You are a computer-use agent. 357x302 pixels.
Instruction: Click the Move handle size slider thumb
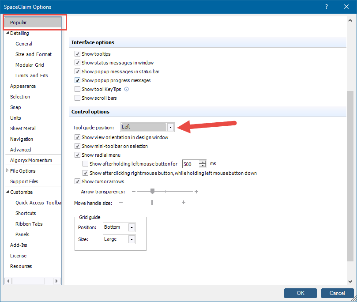pyautogui.click(x=152, y=202)
